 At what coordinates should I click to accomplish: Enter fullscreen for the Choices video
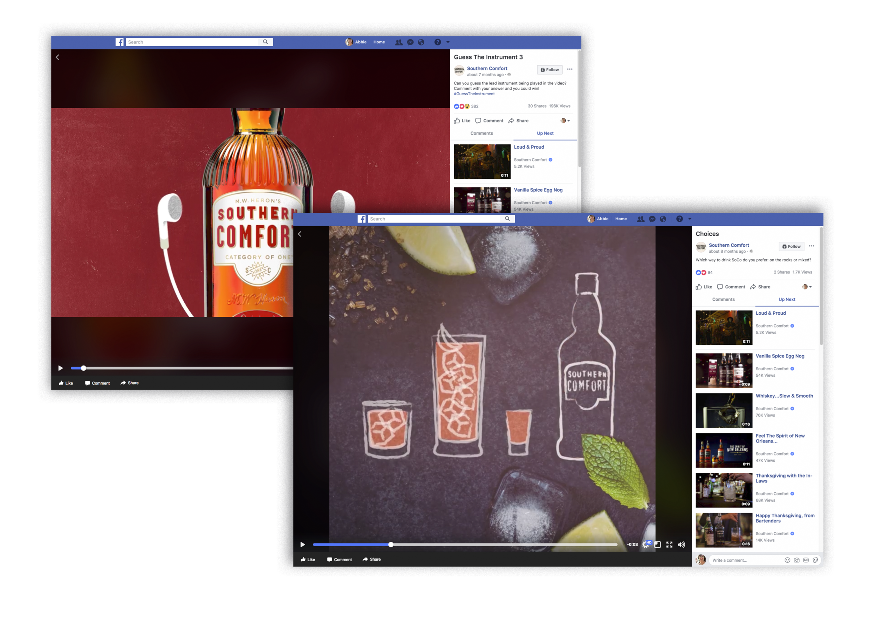pos(669,545)
